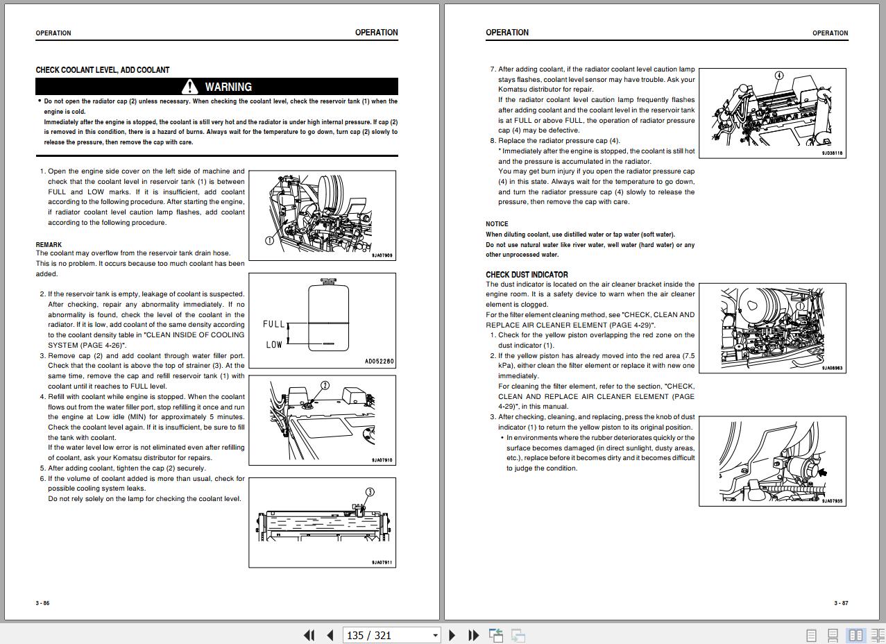Click heading CHECK COOLANT LEVEL, ADD COOLANT
This screenshot has width=886, height=644.
click(103, 70)
